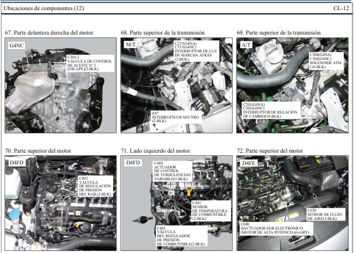This screenshot has width=354, height=253.
Task: Click the C204/C304 solenoide ATM callout
Action: tap(326, 61)
